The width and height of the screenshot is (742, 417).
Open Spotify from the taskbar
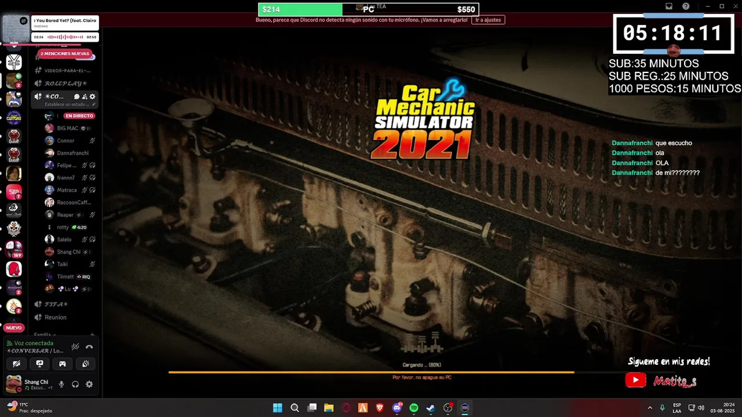tap(414, 408)
